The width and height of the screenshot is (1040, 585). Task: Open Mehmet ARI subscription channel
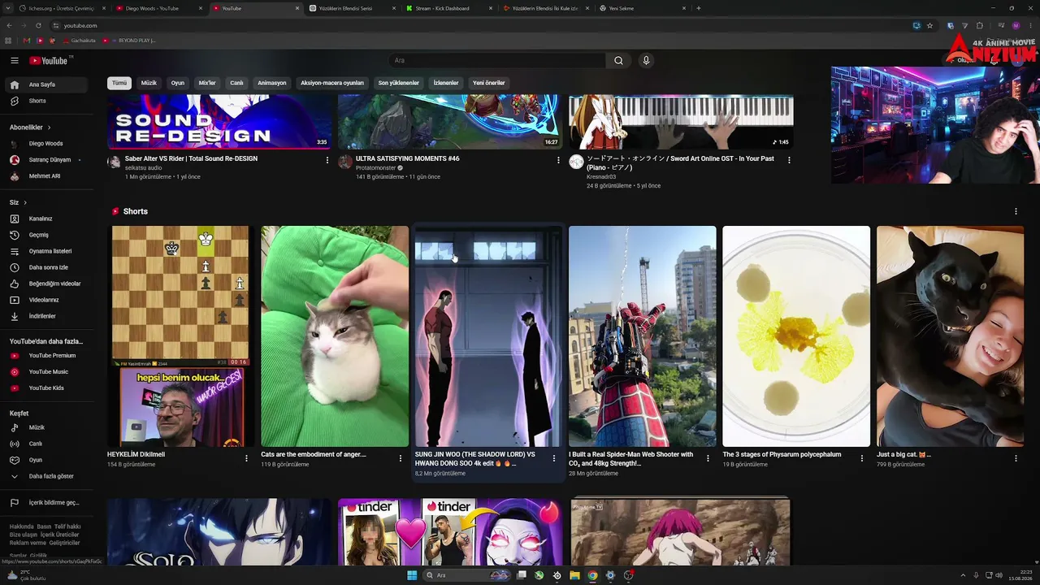coord(49,176)
